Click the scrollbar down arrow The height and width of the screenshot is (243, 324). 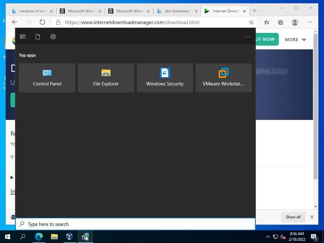tap(315, 206)
